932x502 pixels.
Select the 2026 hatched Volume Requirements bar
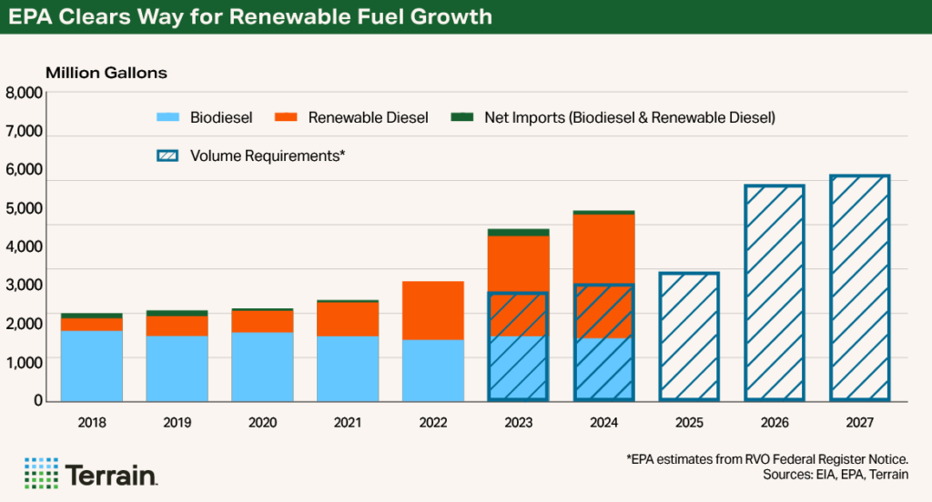click(775, 293)
